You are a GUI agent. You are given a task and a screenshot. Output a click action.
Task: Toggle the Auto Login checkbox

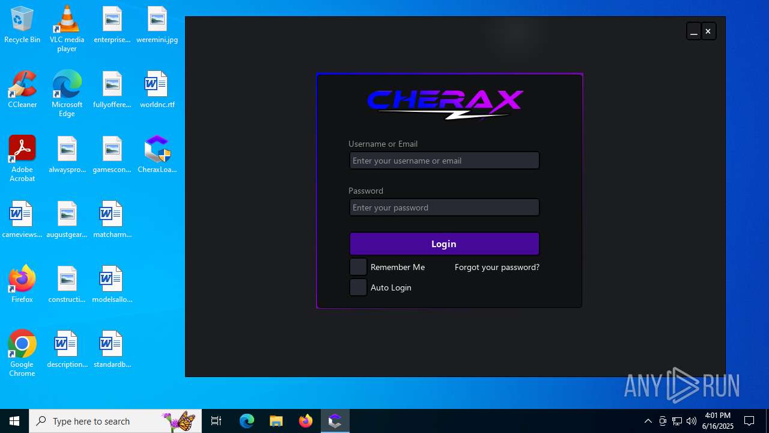click(x=358, y=287)
